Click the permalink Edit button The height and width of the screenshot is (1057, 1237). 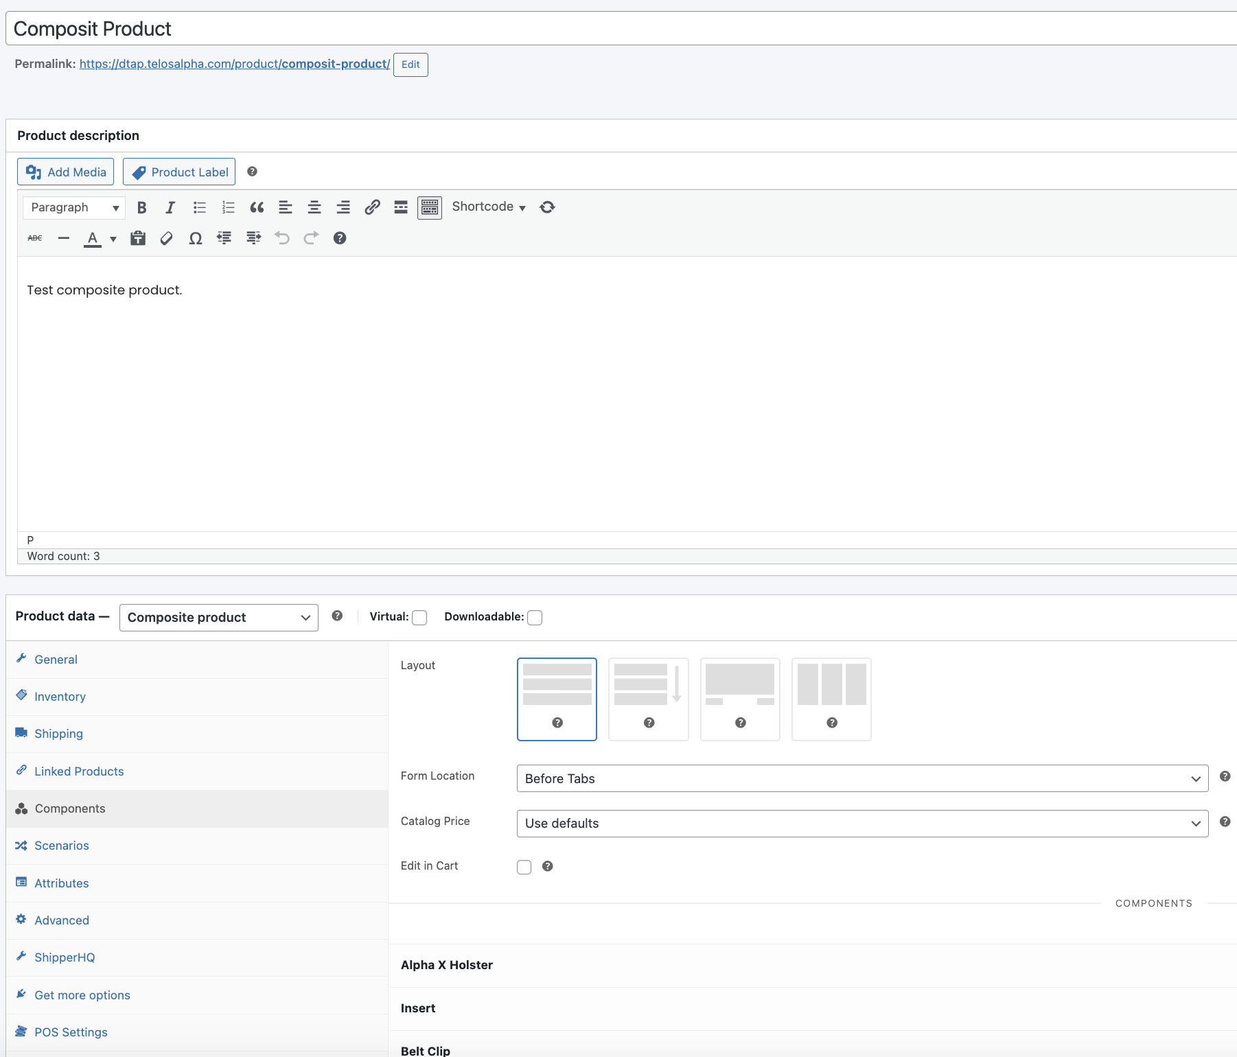point(411,65)
